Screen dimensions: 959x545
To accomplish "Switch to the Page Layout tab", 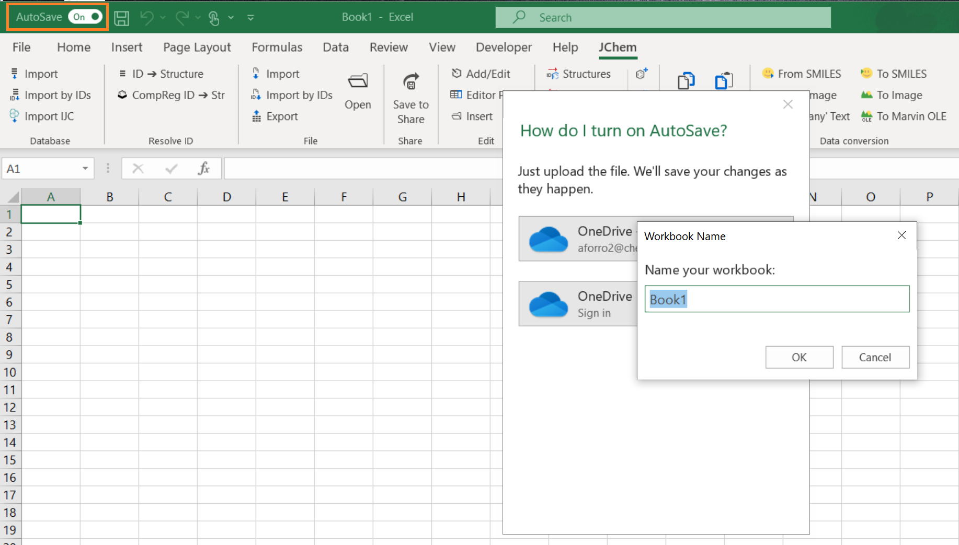I will click(x=197, y=48).
